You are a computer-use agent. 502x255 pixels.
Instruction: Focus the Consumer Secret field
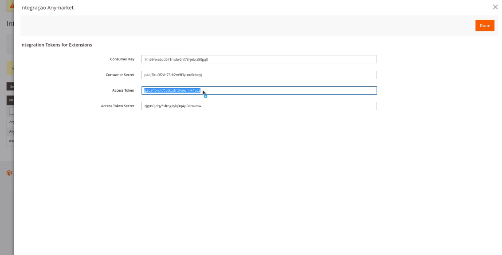click(x=259, y=75)
